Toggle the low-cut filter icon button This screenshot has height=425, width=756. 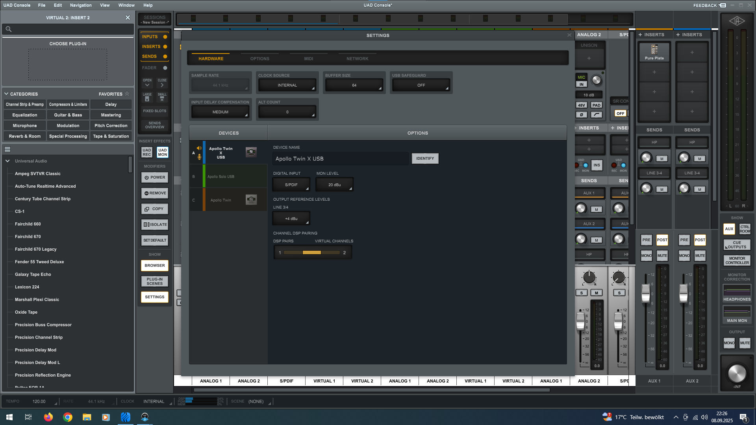597,115
